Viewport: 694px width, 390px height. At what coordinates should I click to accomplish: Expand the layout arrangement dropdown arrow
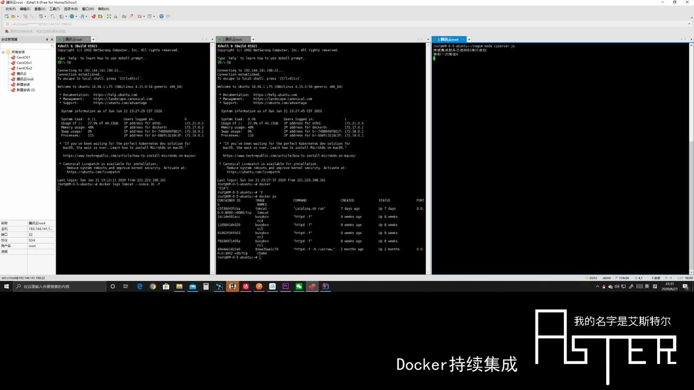tap(154, 16)
